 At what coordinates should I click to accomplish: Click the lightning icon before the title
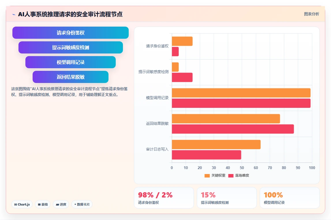(x=14, y=14)
